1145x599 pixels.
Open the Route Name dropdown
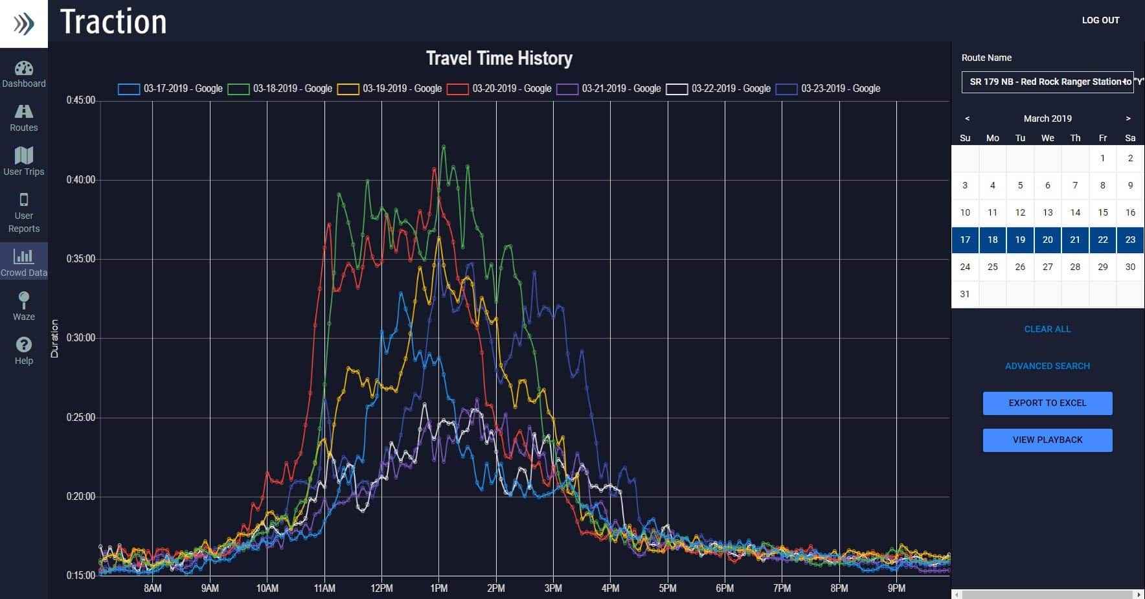[x=1047, y=82]
